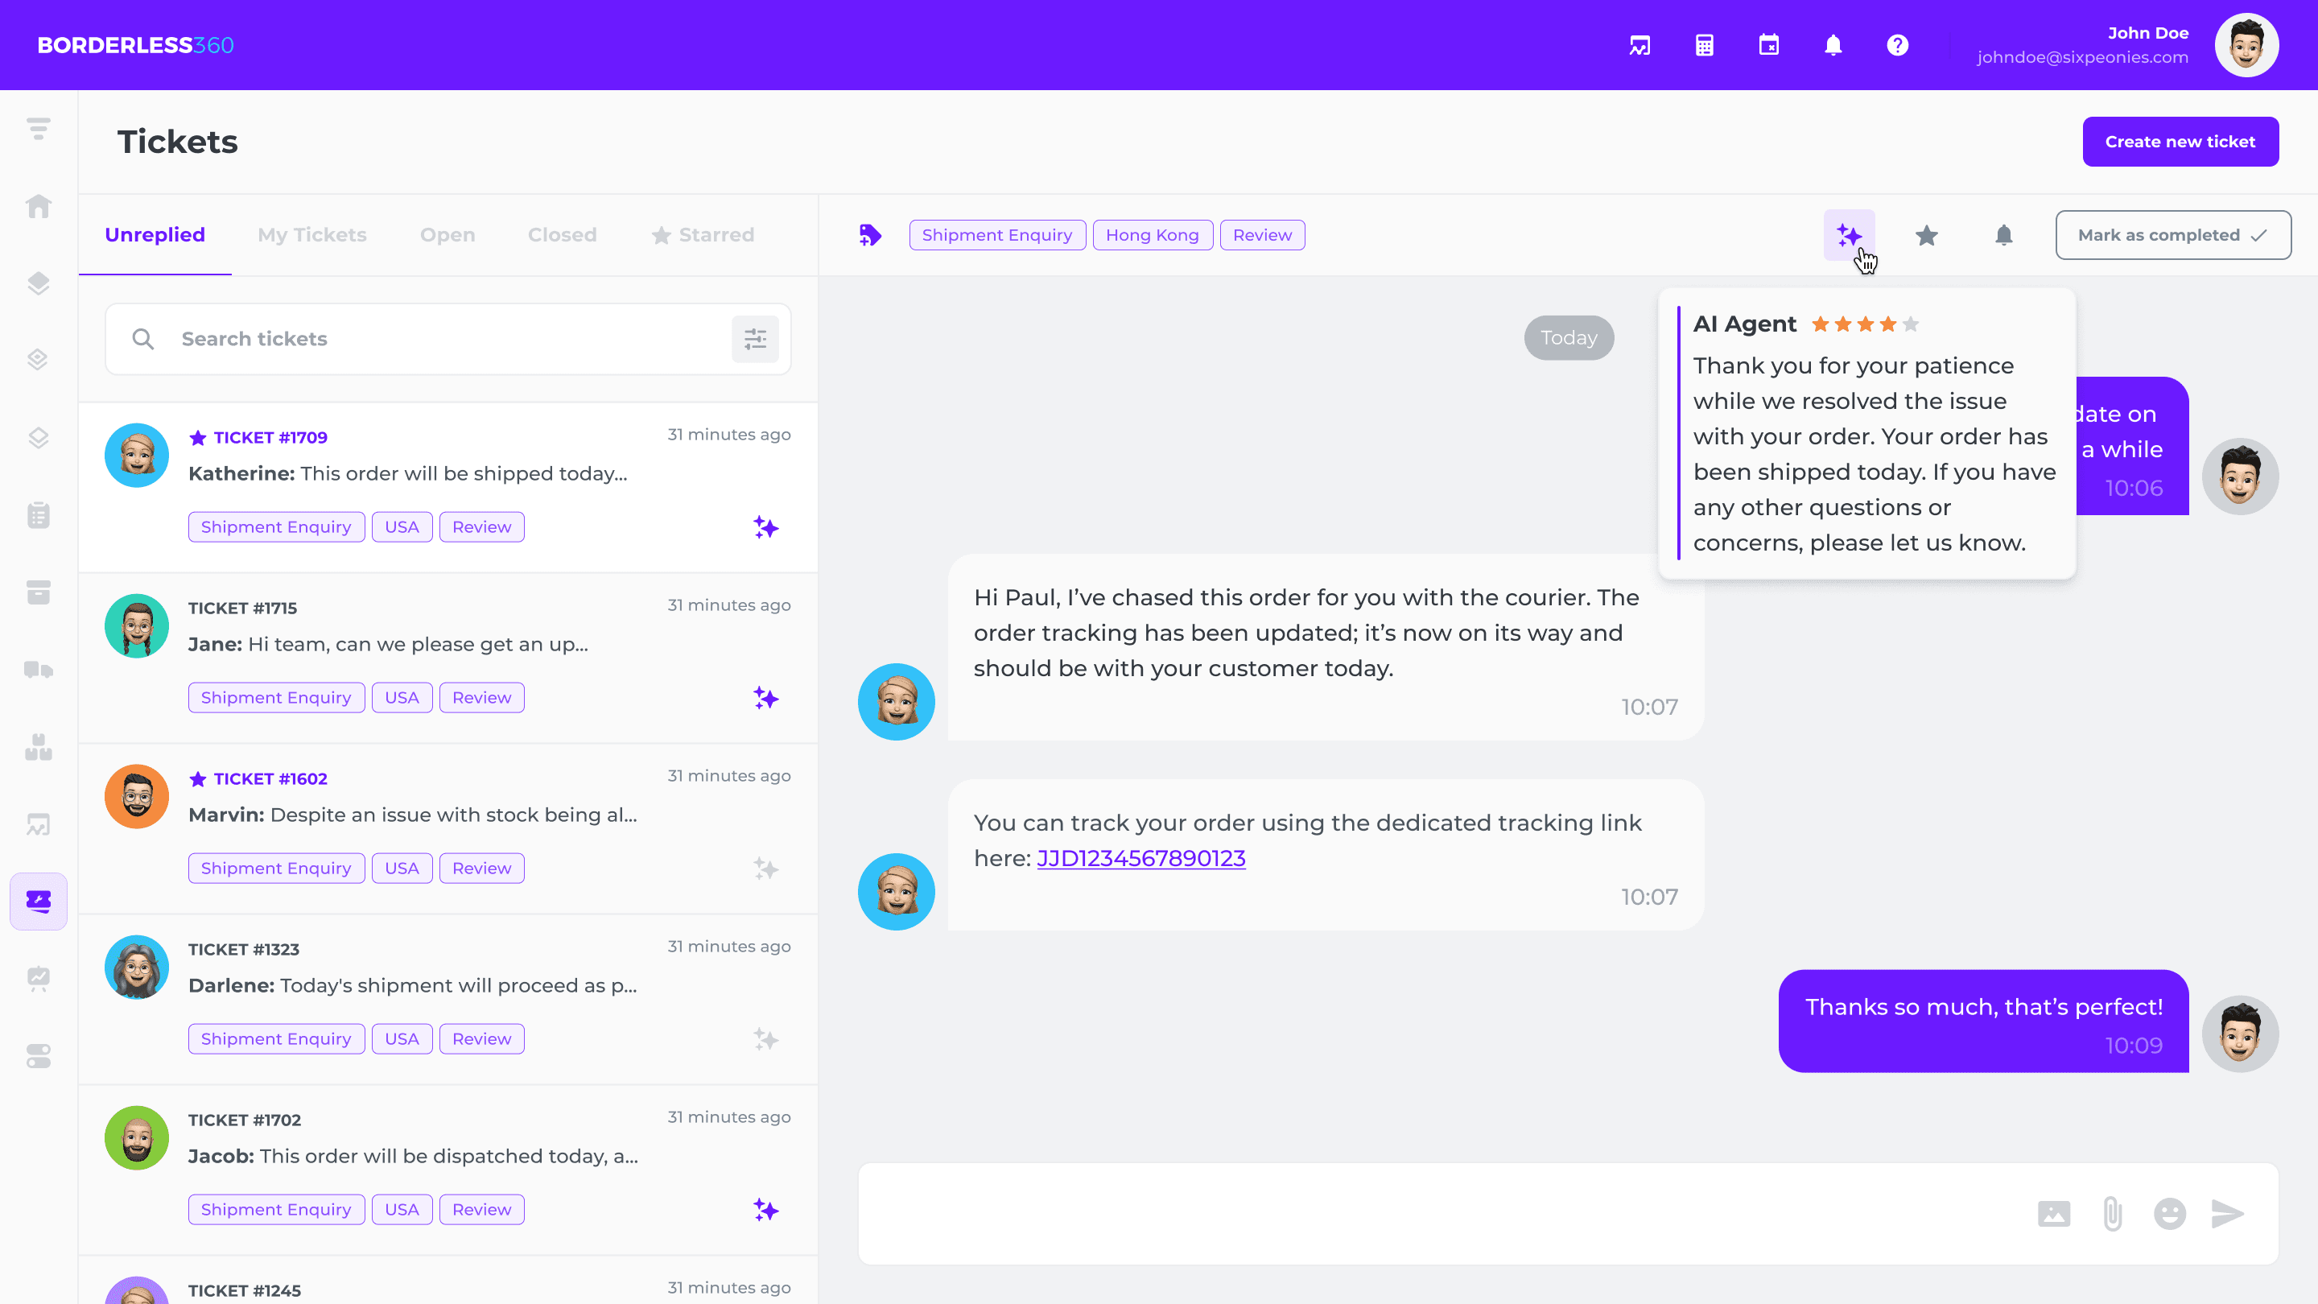Click the USA tag on ticket #1709
Image resolution: width=2318 pixels, height=1304 pixels.
(402, 527)
